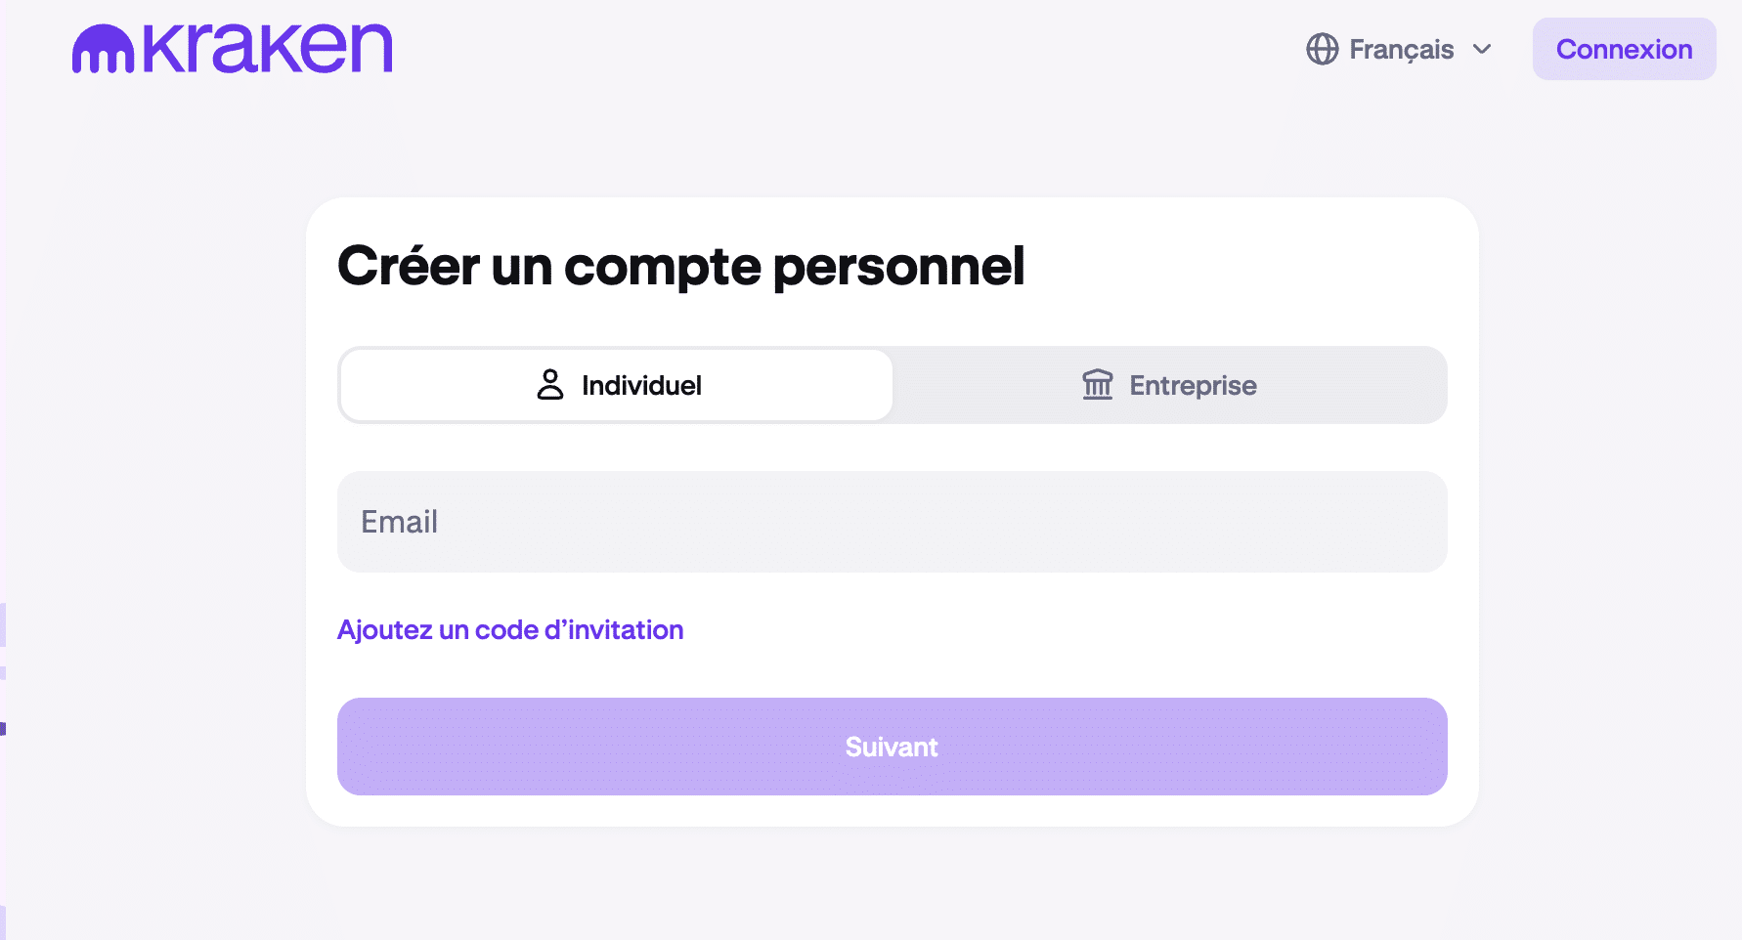Switch to the Entreprise account type
1742x940 pixels.
(1168, 385)
